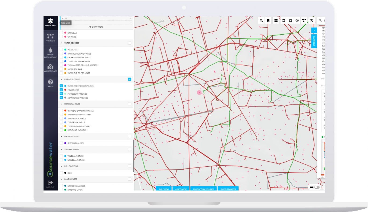Open the Assets View tab

(181, 189)
